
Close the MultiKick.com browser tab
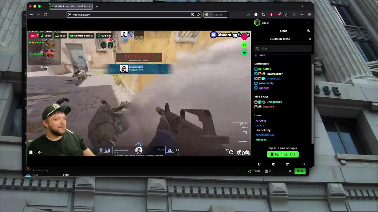[x=89, y=6]
